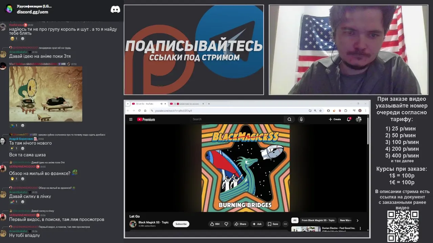Open the YouTube hamburger guide menu
Viewport: 433px width, 243px height.
[x=131, y=119]
